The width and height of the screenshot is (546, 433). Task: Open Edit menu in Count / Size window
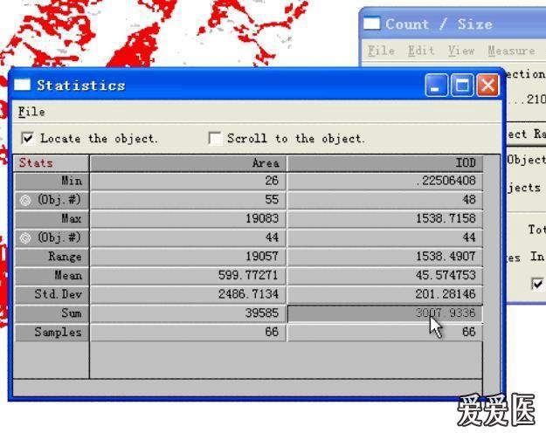(420, 51)
